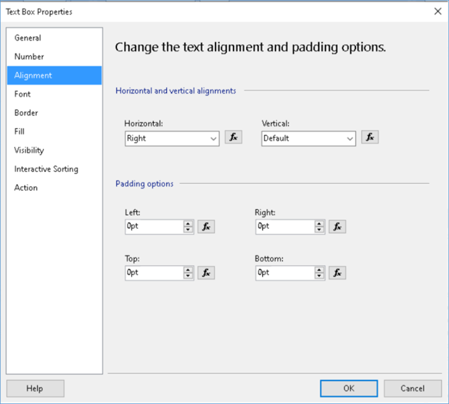
Task: Click the fx button for Right padding
Action: click(x=337, y=226)
